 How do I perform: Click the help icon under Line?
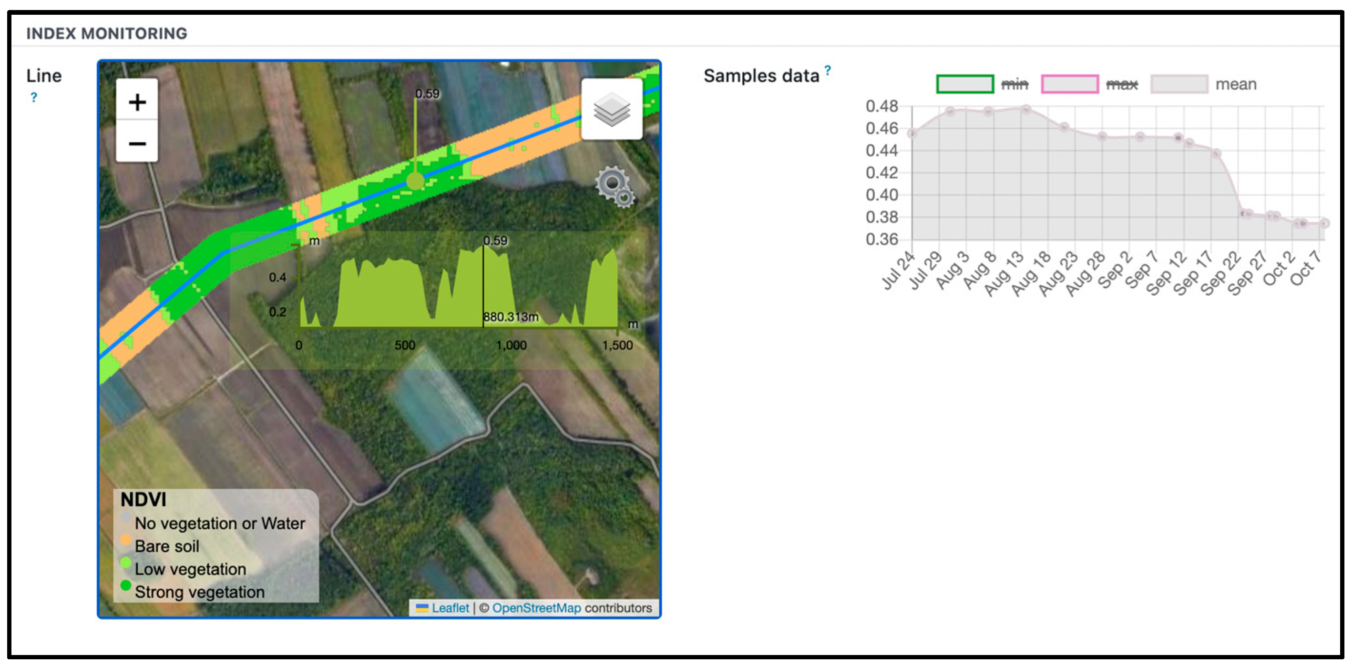pos(34,98)
